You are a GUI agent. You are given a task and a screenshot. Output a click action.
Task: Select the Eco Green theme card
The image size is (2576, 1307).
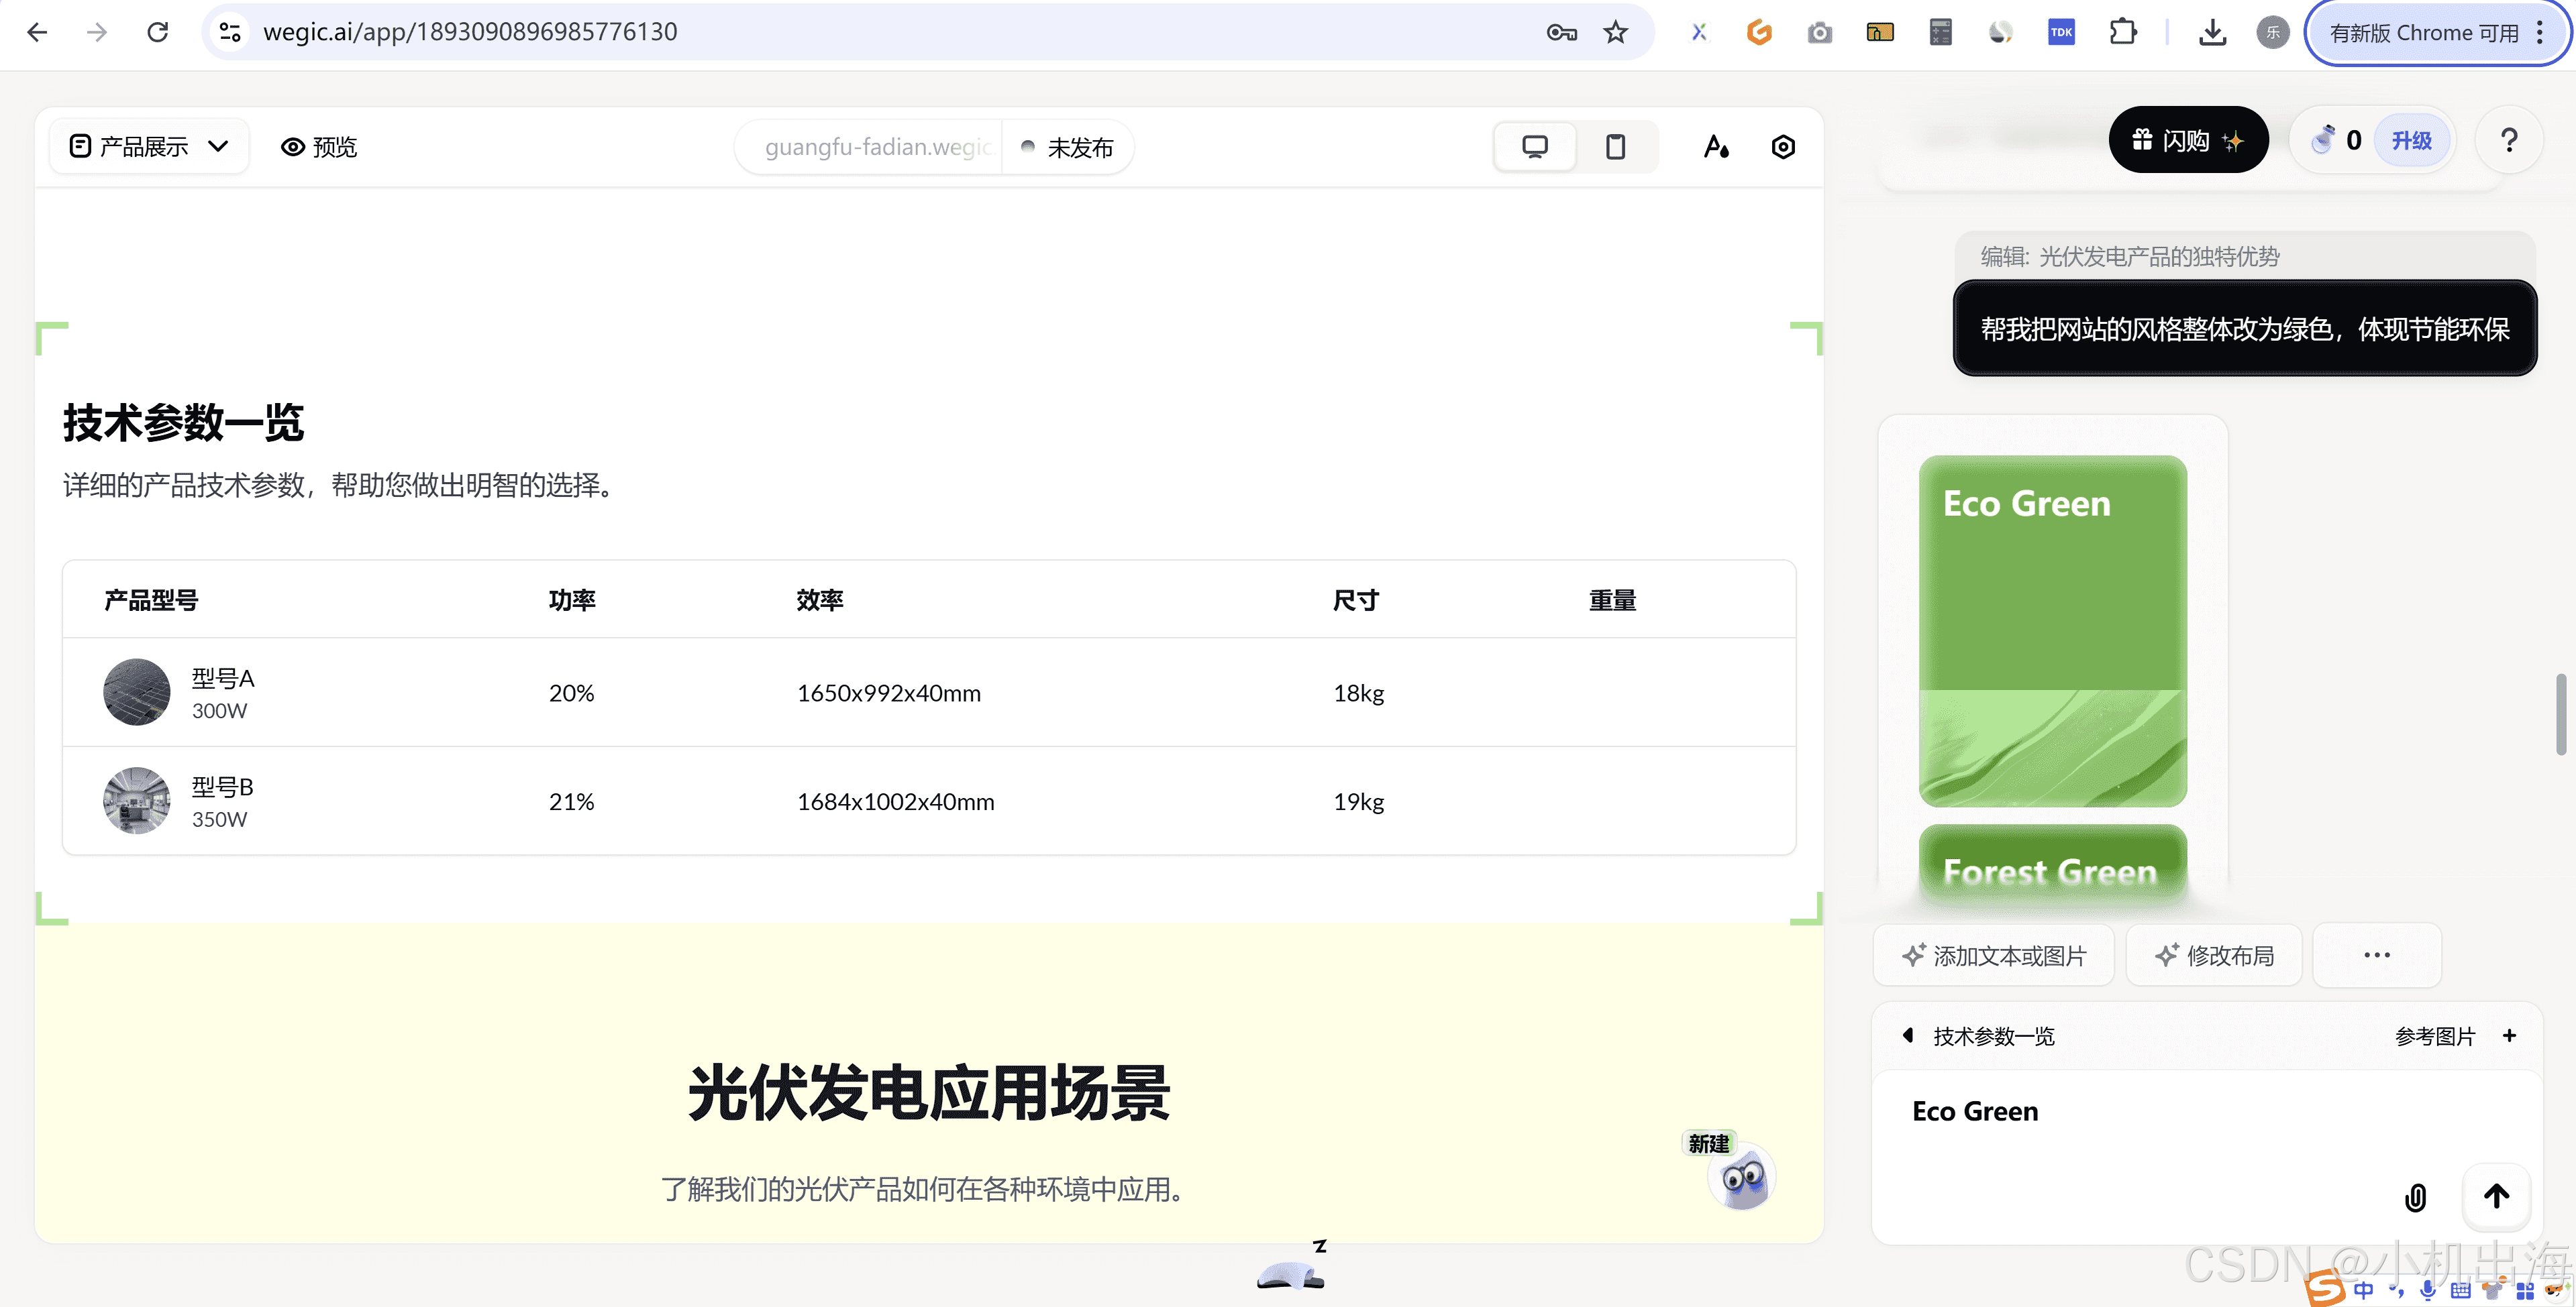[x=2052, y=630]
